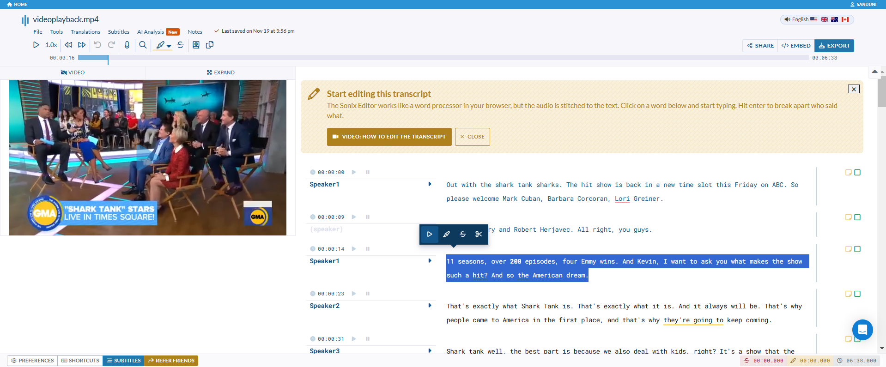
Task: Change the 1.0x playback speed
Action: coord(51,45)
